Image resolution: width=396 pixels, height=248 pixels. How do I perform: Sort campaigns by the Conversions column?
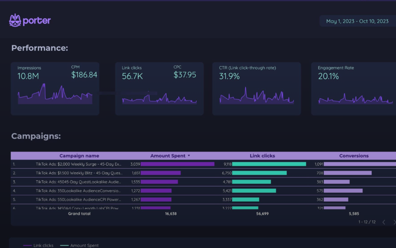[x=353, y=156]
